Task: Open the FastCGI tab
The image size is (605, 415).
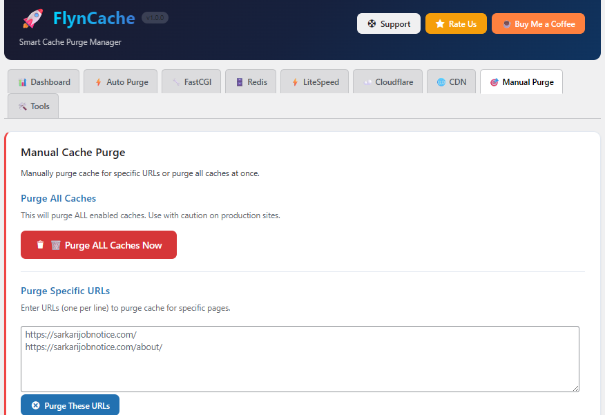Action: pos(191,81)
